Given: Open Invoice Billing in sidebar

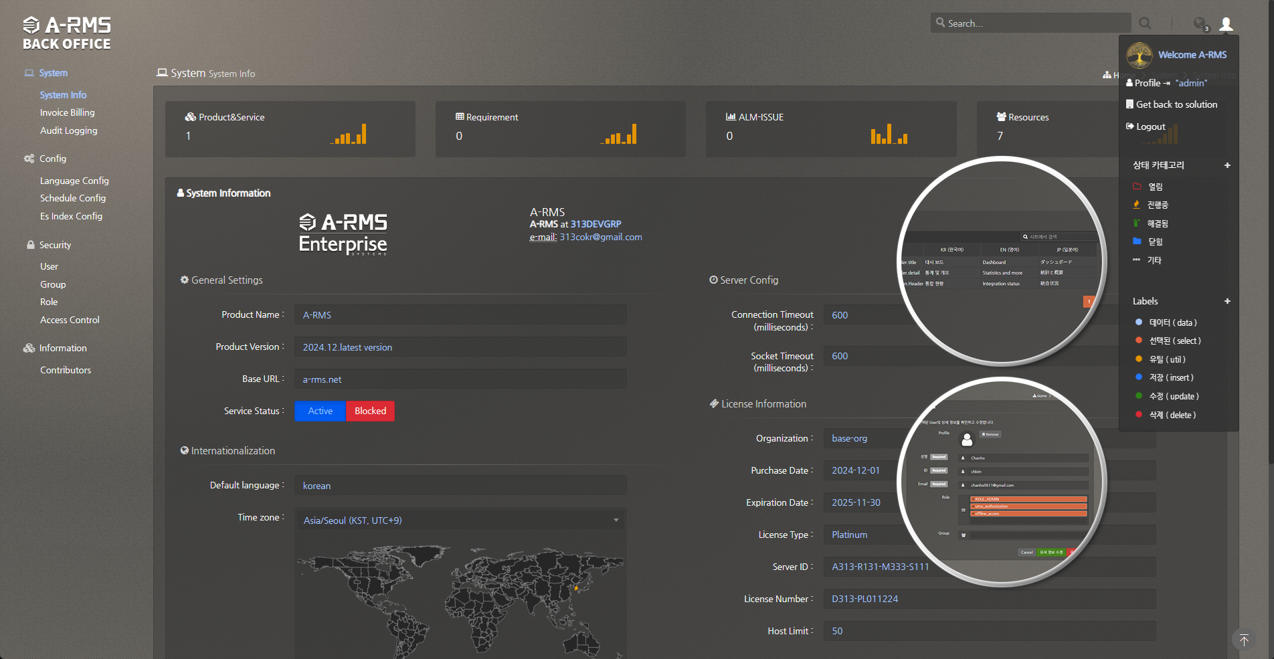Looking at the screenshot, I should 67,112.
